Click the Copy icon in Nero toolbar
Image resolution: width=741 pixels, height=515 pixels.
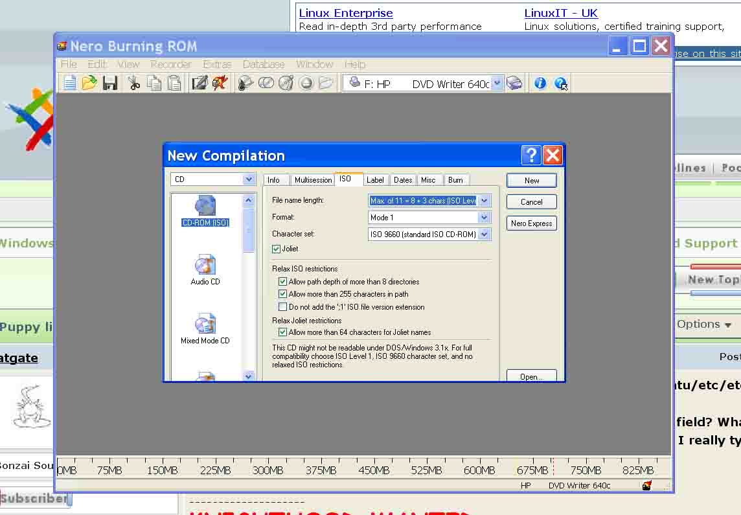[x=154, y=83]
